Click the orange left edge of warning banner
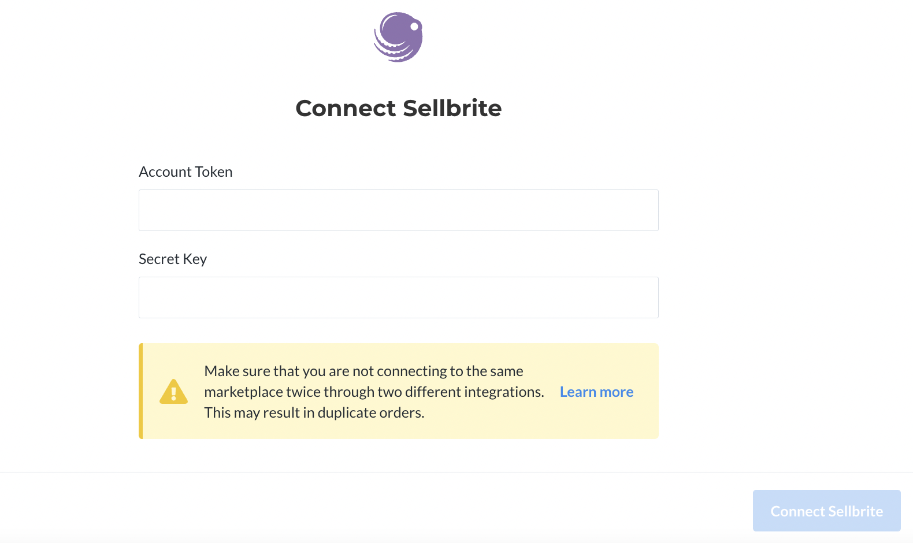Viewport: 913px width, 543px height. [140, 391]
